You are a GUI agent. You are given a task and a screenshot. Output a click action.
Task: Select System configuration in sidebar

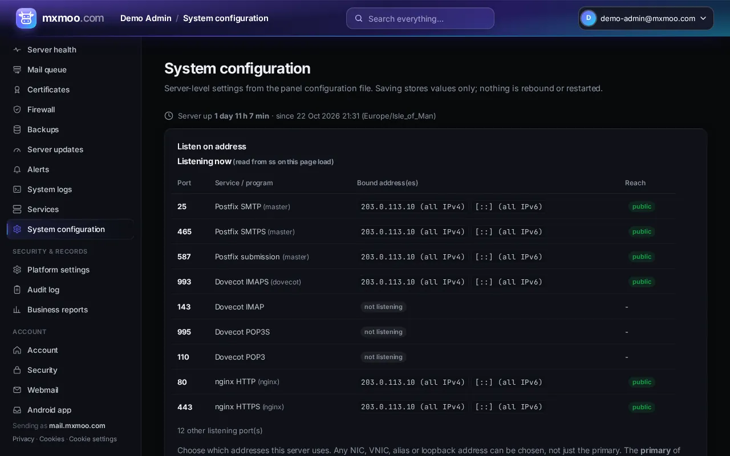point(71,229)
